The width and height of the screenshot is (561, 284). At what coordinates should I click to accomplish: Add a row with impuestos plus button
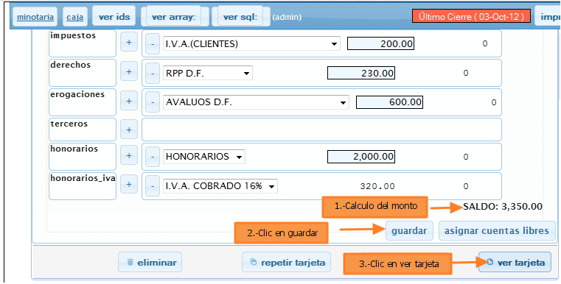(129, 43)
